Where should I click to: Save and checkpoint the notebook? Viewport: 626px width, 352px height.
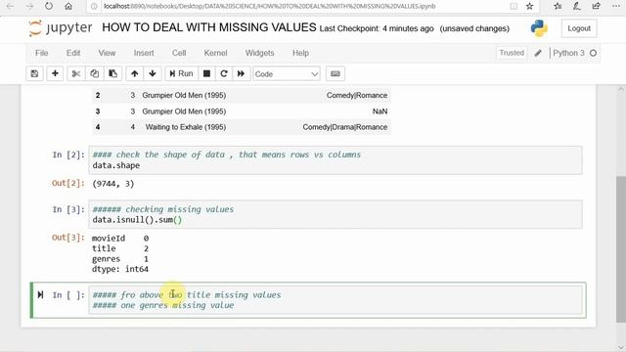pos(35,74)
